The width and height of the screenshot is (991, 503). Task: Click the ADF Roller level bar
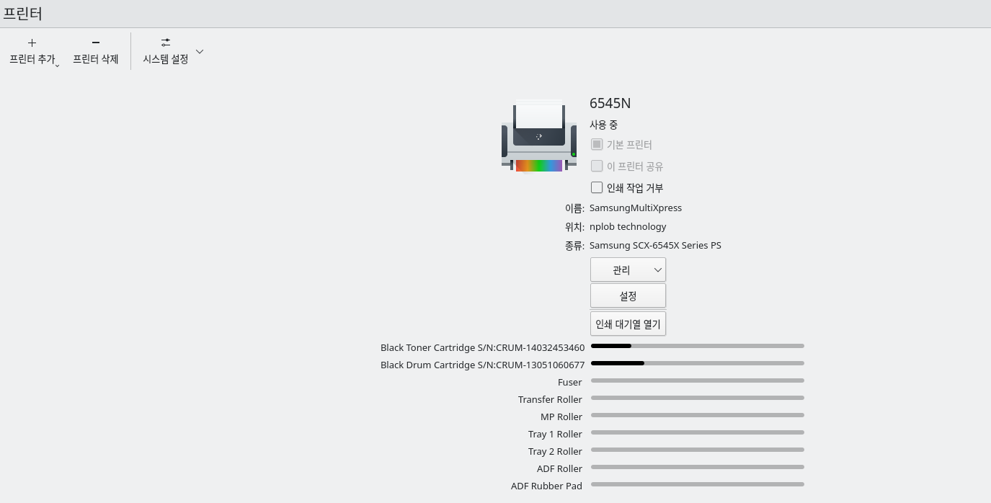point(697,467)
